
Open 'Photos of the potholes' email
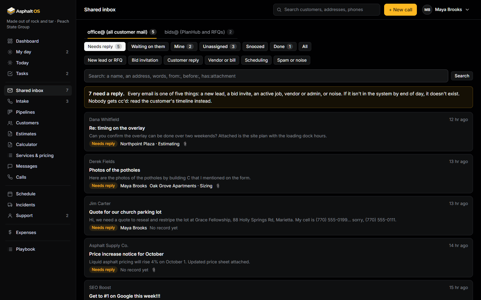tap(279, 174)
